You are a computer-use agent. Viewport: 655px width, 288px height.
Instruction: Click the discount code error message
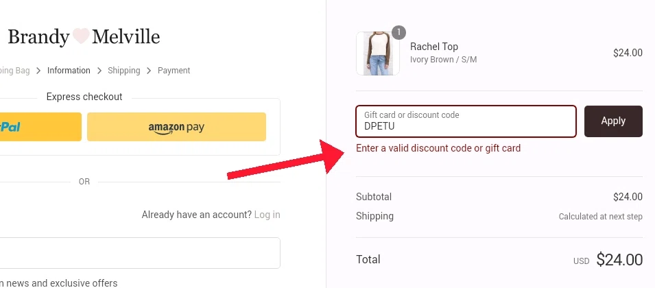tap(438, 148)
